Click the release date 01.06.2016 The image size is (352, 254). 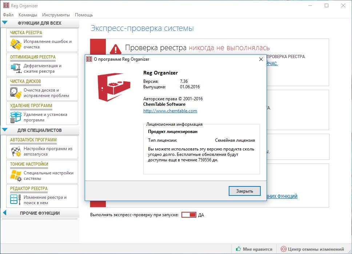pos(190,87)
